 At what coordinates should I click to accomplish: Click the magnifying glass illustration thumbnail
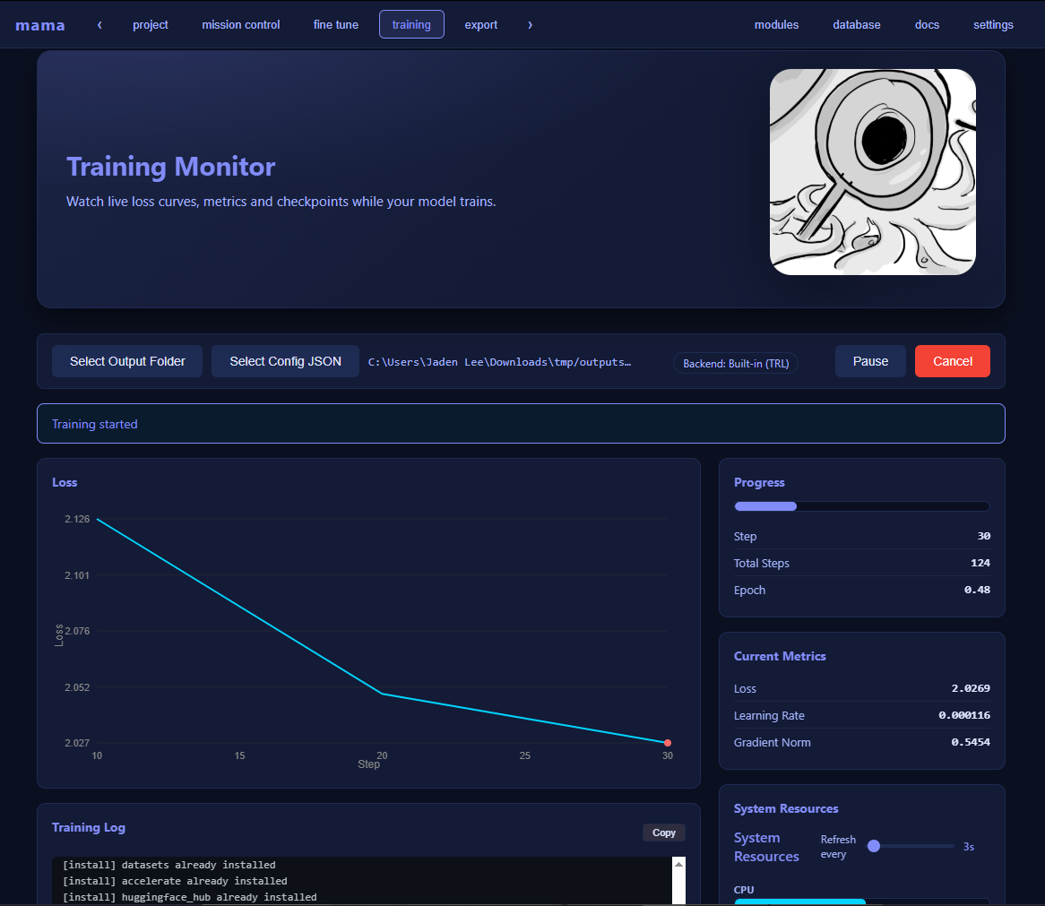tap(872, 172)
